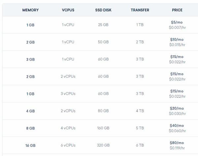Click the MEMORY column header
Viewport: 198px width, 156px height.
click(30, 10)
